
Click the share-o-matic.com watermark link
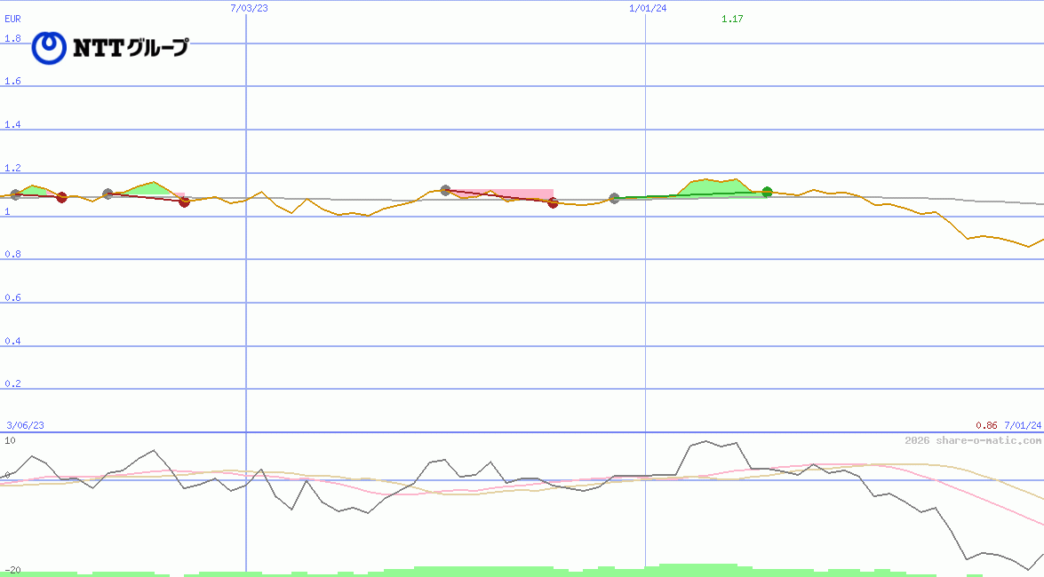(973, 440)
